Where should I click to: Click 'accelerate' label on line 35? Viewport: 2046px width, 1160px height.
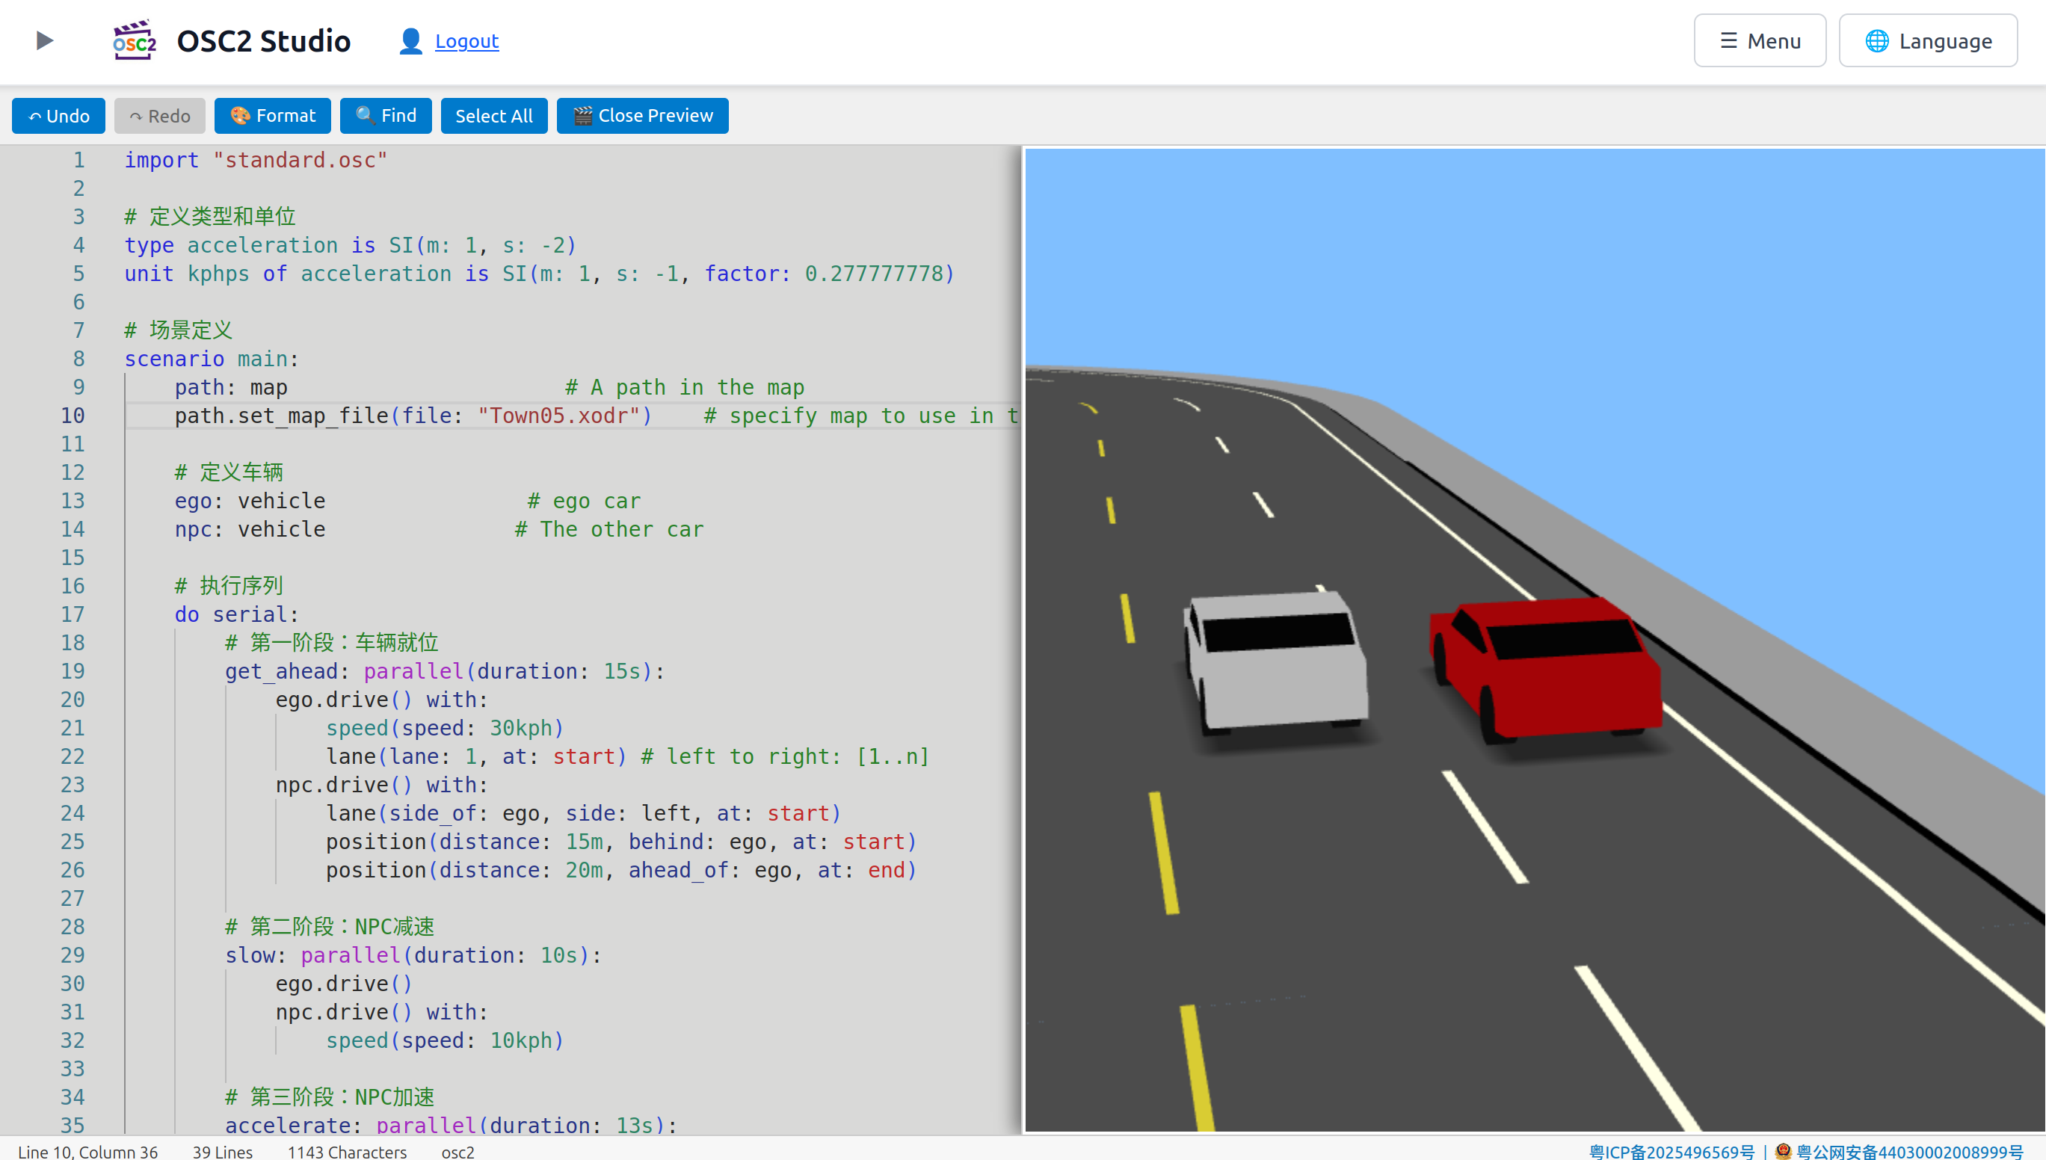coord(288,1125)
